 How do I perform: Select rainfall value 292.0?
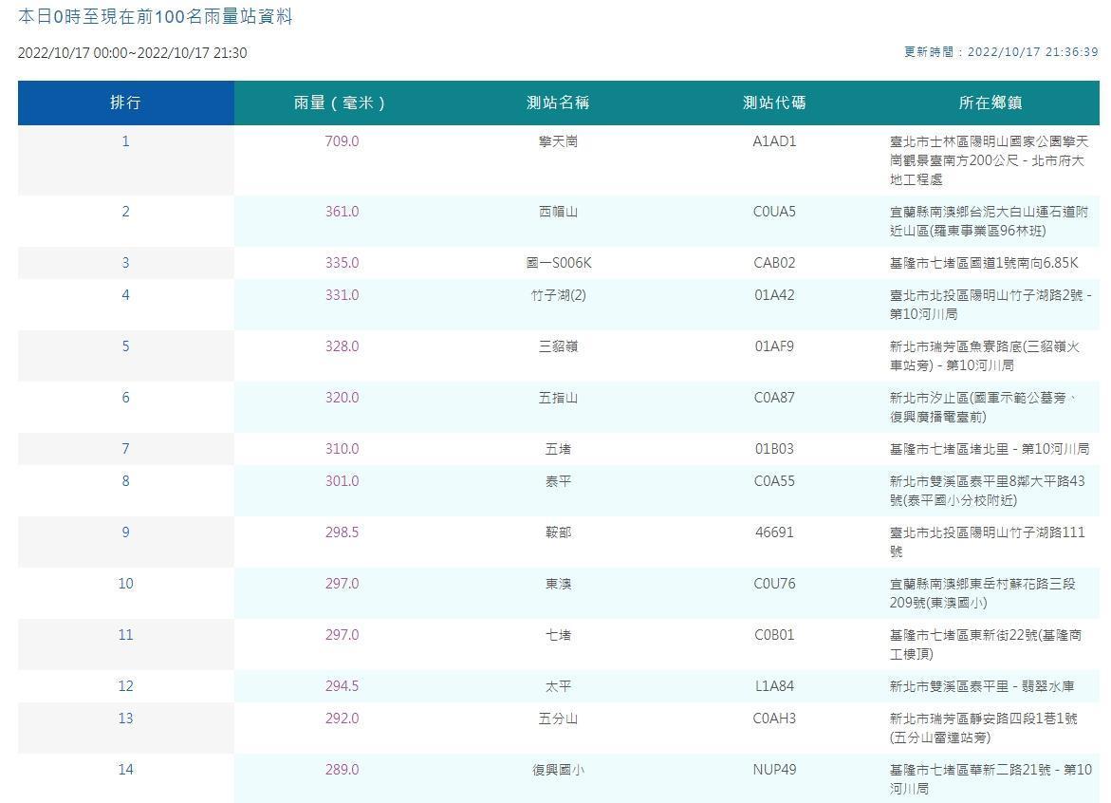[x=343, y=719]
